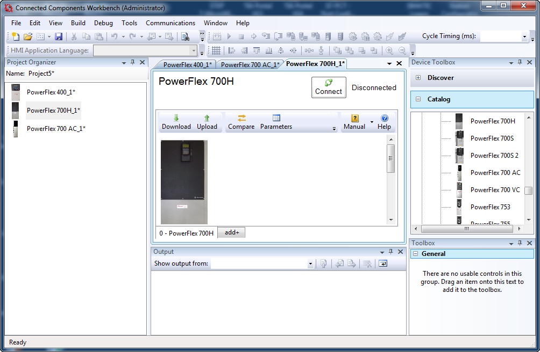Open the Debug menu
Screen dimensions: 540x352
[x=103, y=23]
